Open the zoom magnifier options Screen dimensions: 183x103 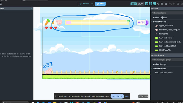point(178,4)
